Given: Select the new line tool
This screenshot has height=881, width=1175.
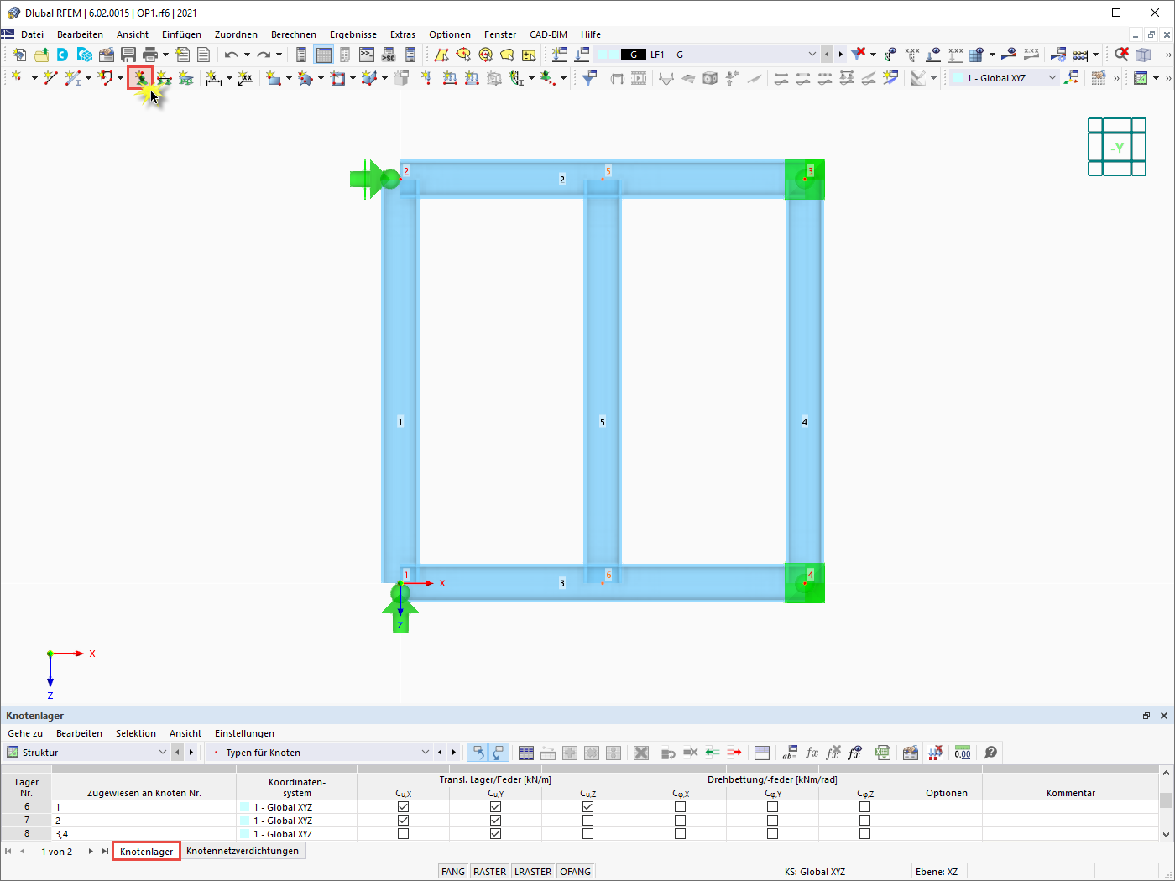Looking at the screenshot, I should 50,78.
